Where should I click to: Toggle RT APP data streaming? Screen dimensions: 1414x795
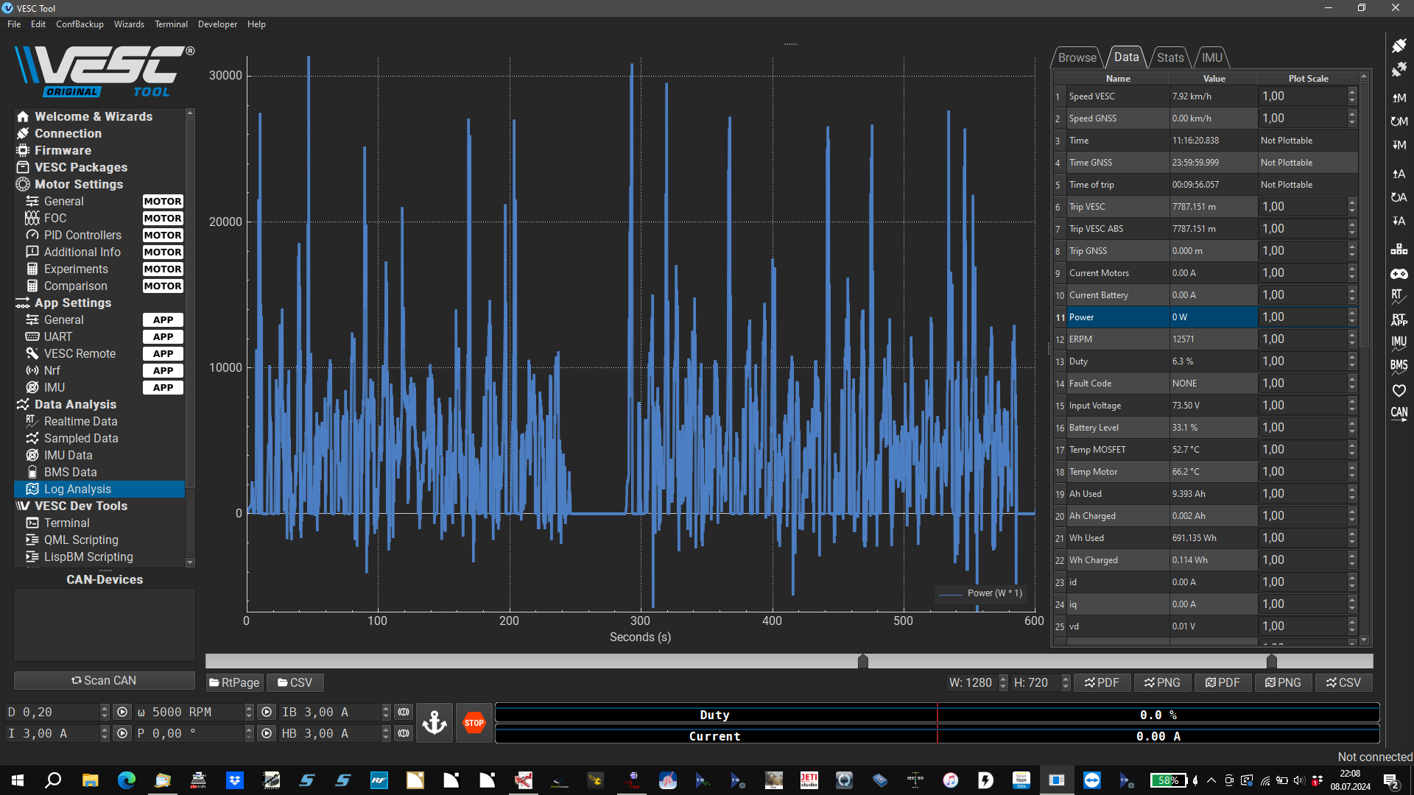pyautogui.click(x=1399, y=319)
